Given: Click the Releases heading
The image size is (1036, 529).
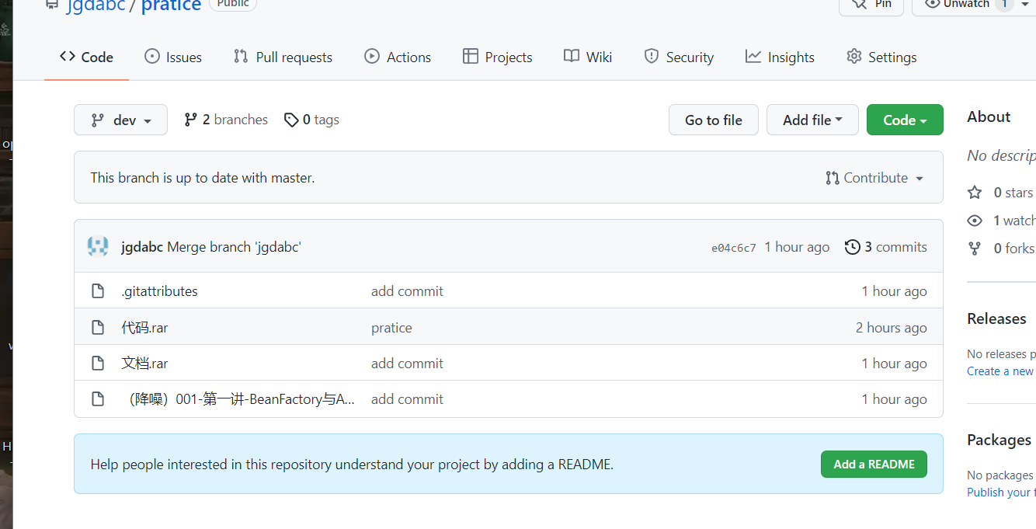Looking at the screenshot, I should 996,318.
